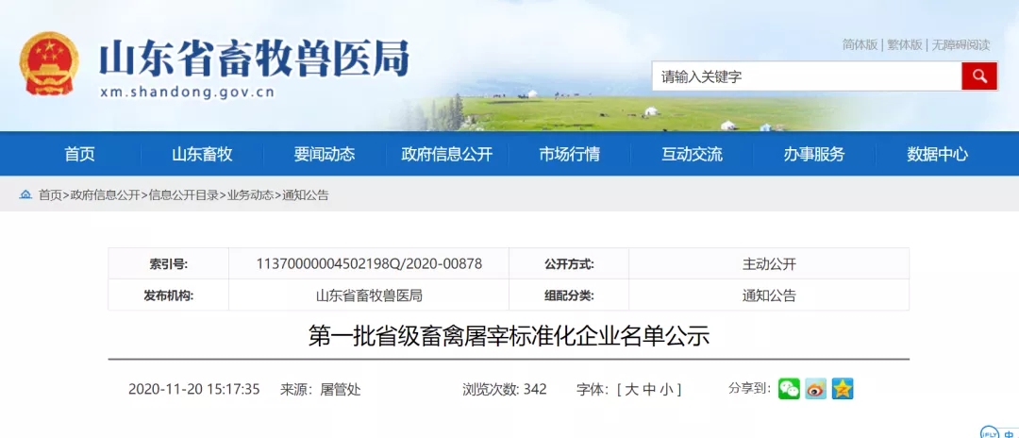Switch to 繁体版 traditional version
This screenshot has height=438, width=1019.
[905, 45]
